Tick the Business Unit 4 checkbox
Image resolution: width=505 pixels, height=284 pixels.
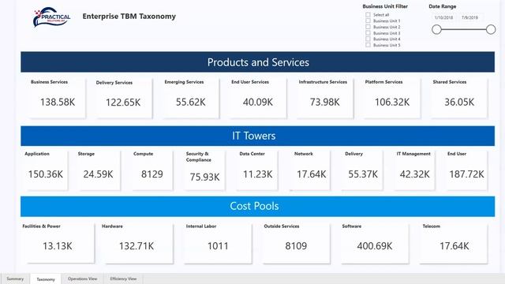[368, 39]
